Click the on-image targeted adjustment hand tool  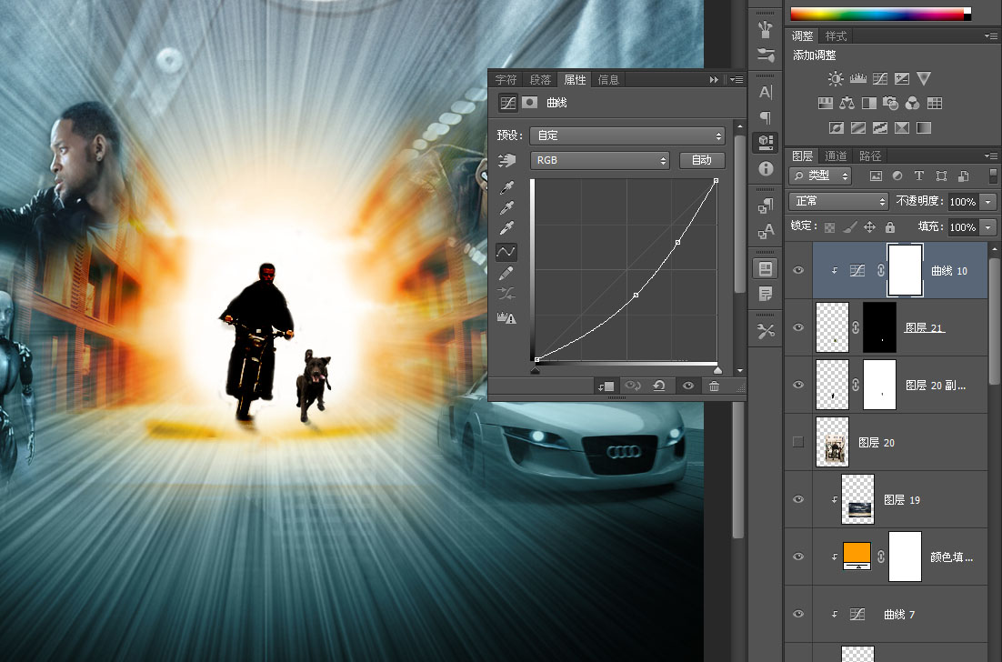pos(506,160)
